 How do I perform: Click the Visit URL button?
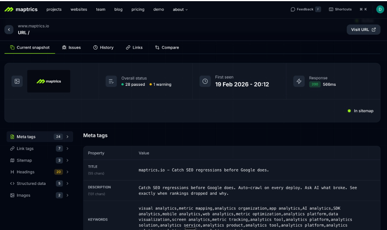363,29
